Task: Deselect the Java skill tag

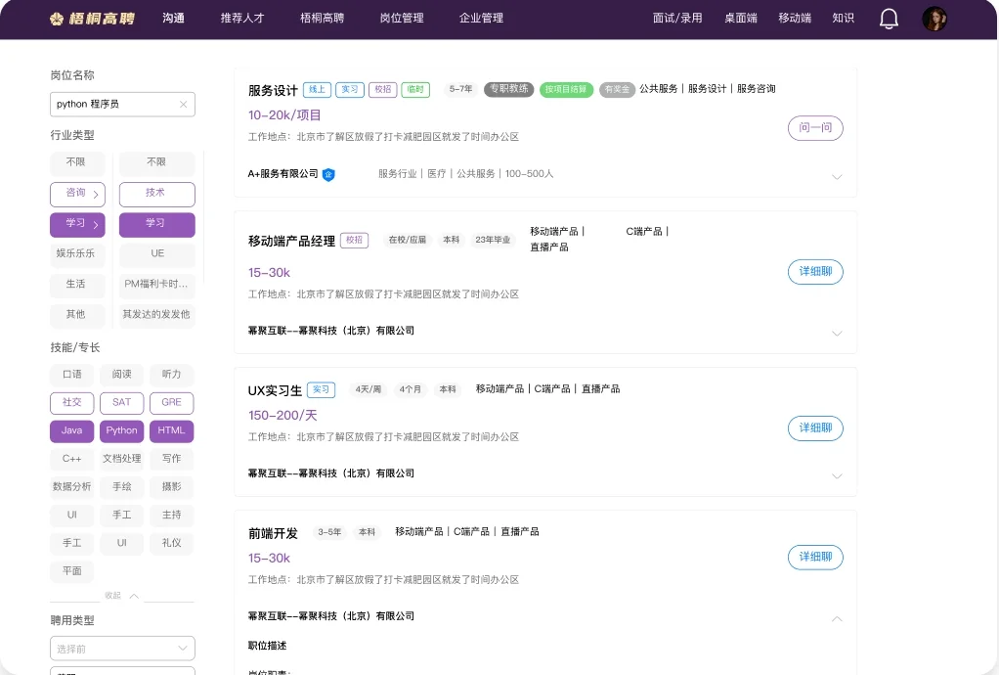Action: coord(71,430)
